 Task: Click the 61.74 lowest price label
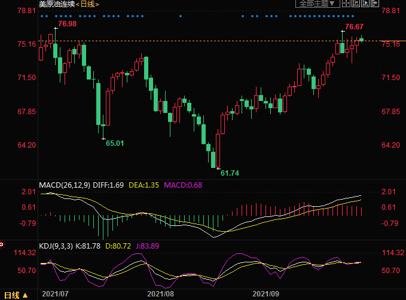click(230, 173)
